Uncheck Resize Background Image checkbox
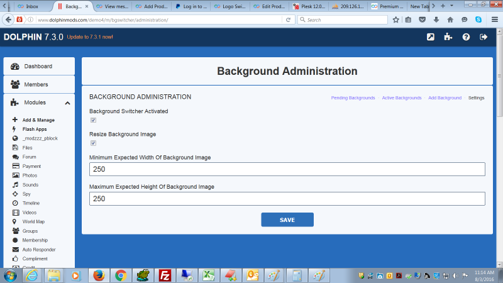The width and height of the screenshot is (503, 283). (93, 143)
